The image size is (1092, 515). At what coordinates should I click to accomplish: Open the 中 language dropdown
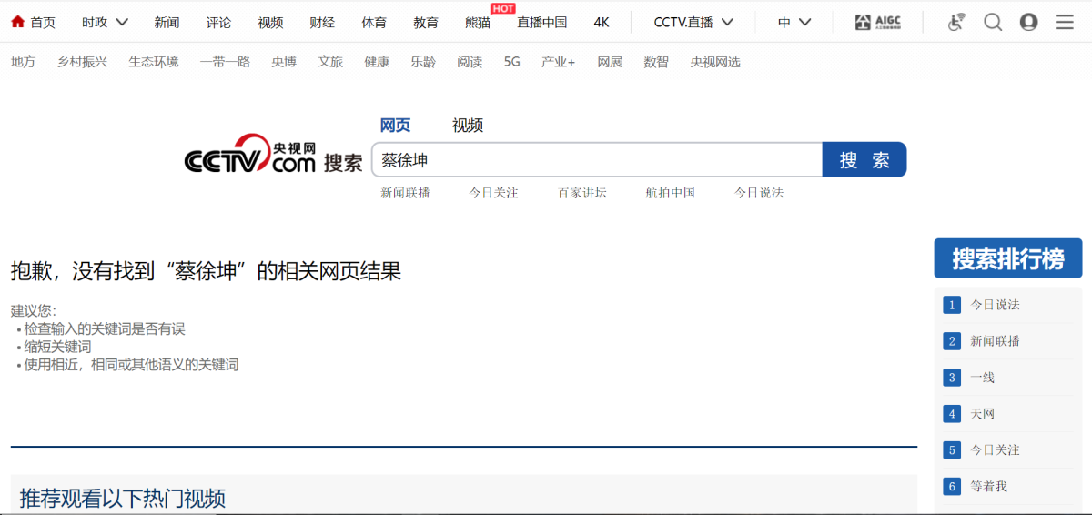tap(794, 22)
